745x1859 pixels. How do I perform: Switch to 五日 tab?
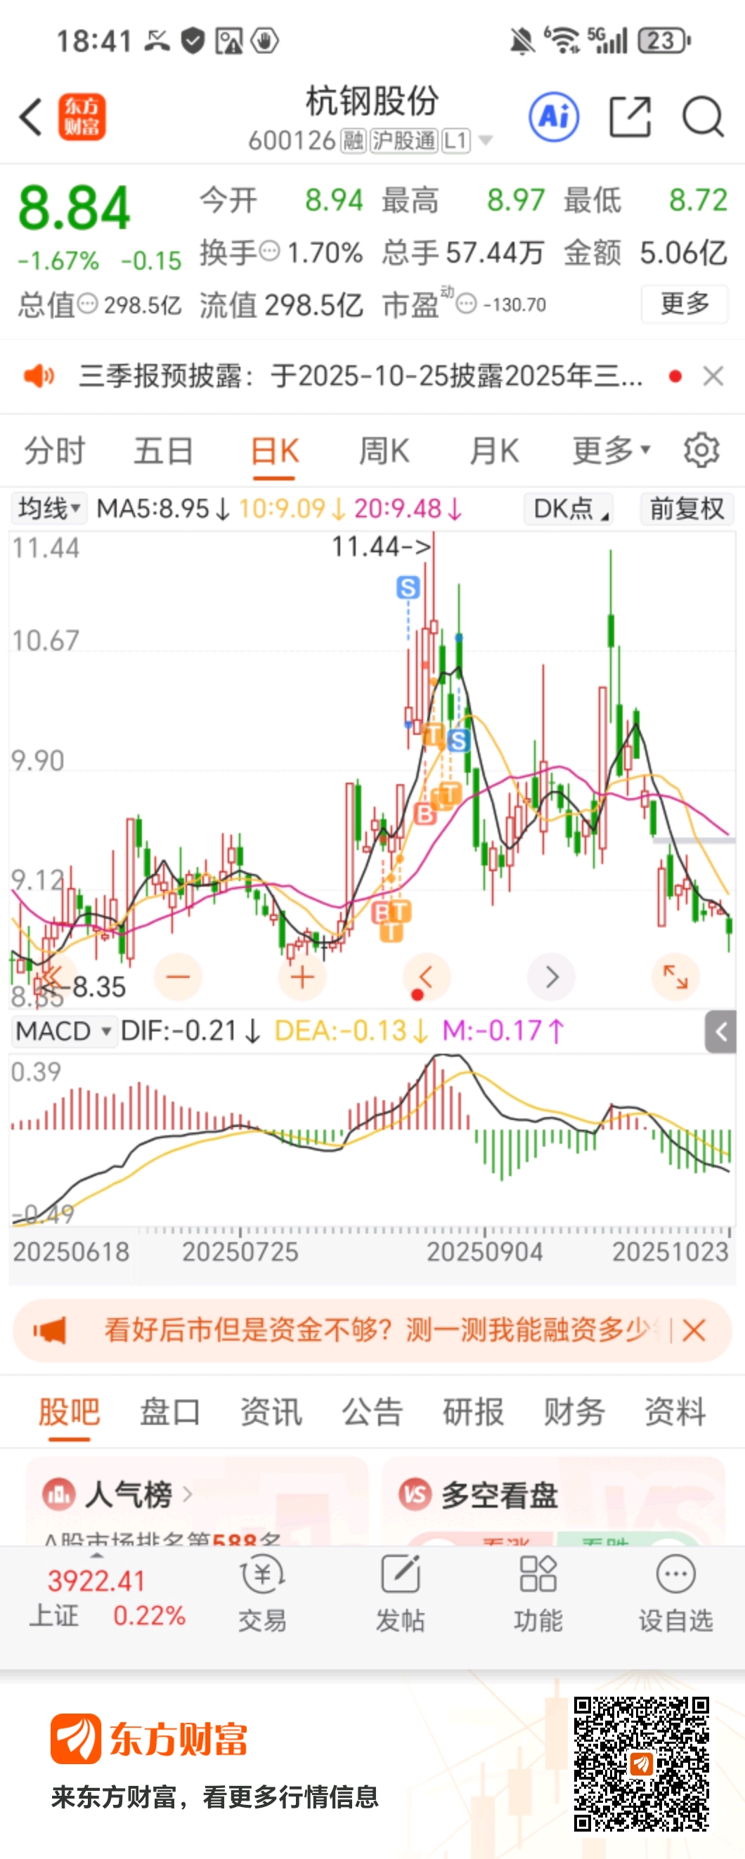pyautogui.click(x=164, y=451)
